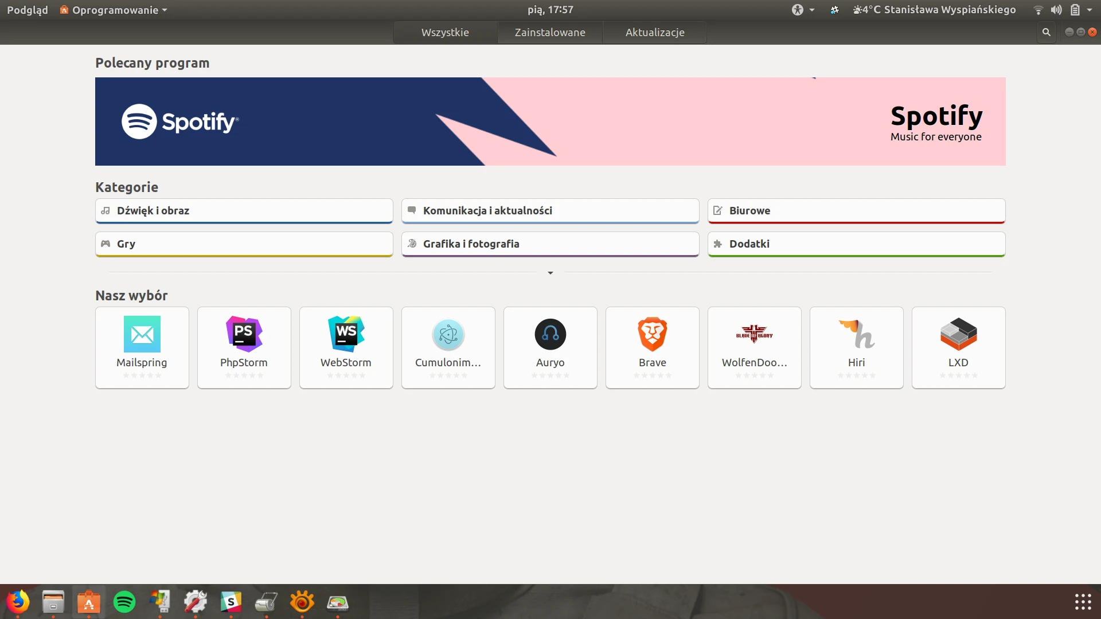This screenshot has height=619, width=1101.
Task: Open Gry category
Action: (x=244, y=244)
